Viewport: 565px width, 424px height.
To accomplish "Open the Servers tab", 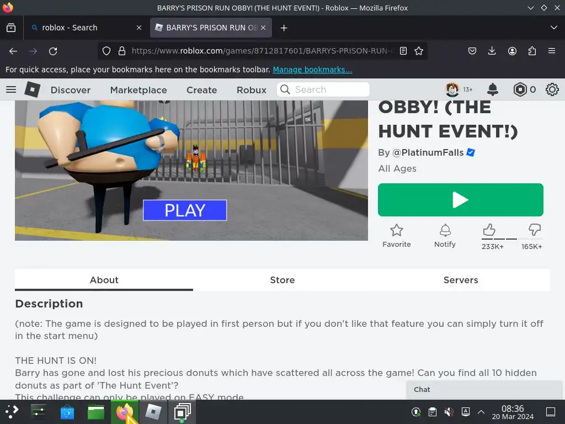I will (461, 280).
